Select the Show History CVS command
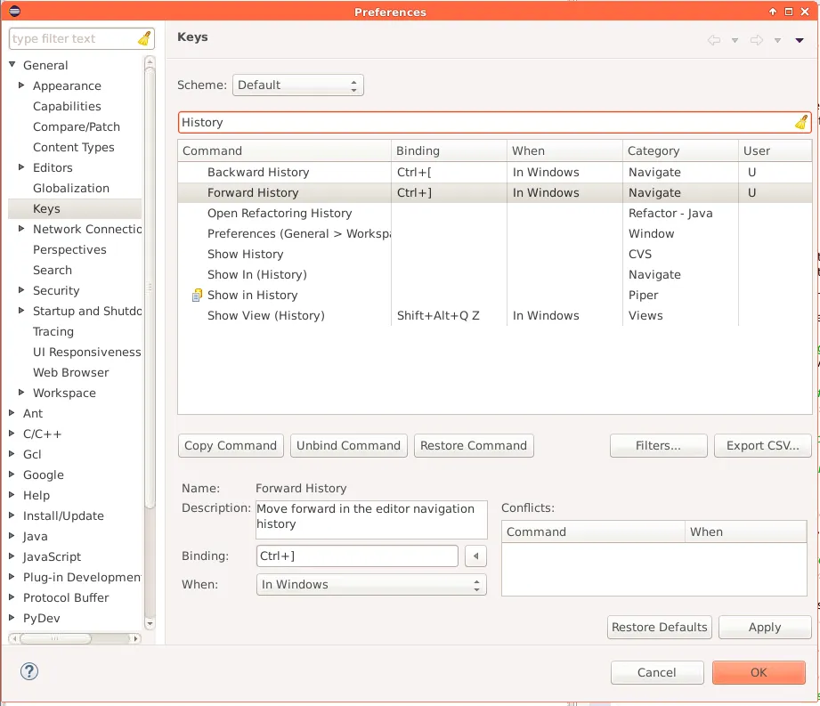The image size is (820, 706). point(495,254)
